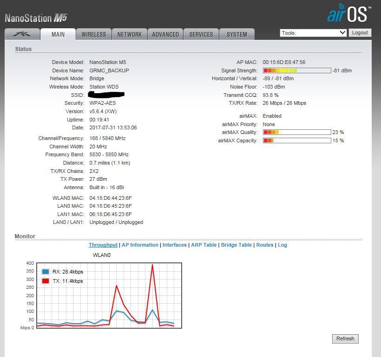
Task: Go to the ADVANCED tab
Action: point(165,34)
